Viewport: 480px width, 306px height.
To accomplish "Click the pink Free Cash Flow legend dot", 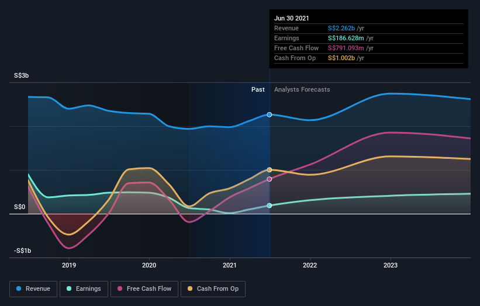I will (x=120, y=288).
